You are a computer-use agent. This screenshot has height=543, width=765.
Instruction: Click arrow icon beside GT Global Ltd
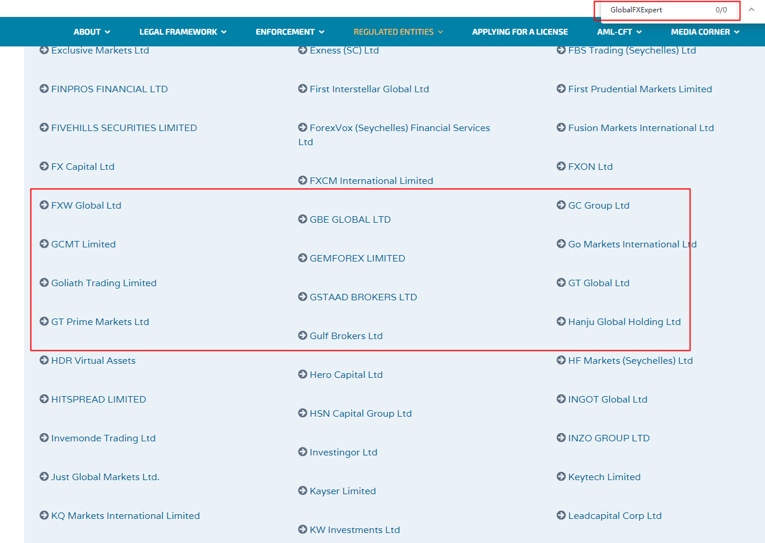pos(561,283)
